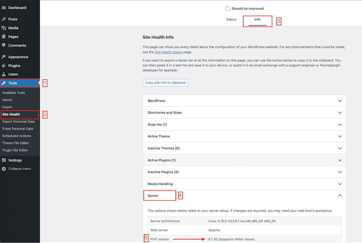Click the Directories and Sizes title
The image size is (362, 243).
click(165, 113)
